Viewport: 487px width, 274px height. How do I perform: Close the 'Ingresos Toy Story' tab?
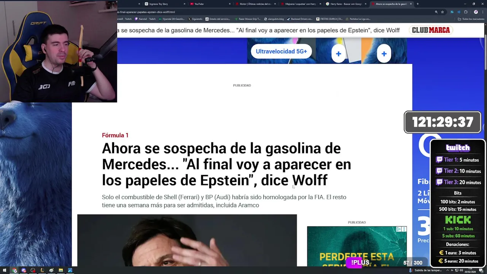185,4
